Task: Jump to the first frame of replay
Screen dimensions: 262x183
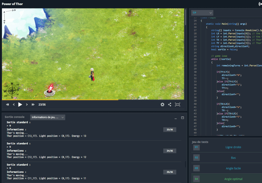Action: coord(7,105)
